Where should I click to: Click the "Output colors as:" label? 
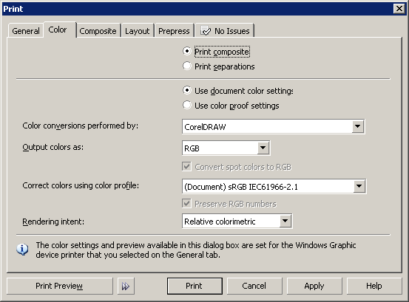pyautogui.click(x=53, y=147)
